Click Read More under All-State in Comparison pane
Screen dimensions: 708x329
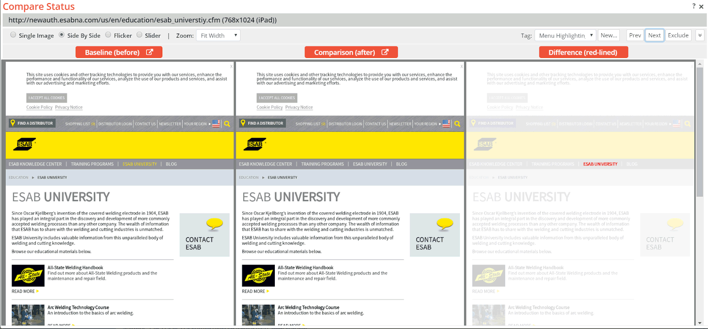coord(256,291)
